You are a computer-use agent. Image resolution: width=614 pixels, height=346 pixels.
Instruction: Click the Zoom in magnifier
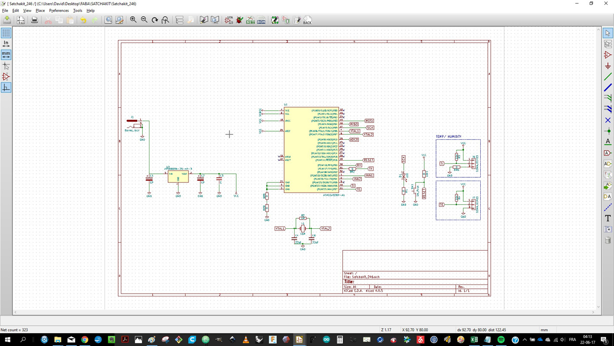pos(133,20)
